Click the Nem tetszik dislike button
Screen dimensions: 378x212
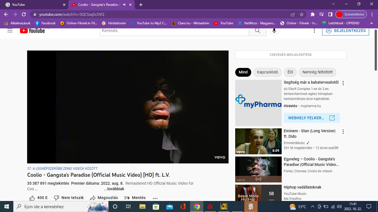click(57, 198)
